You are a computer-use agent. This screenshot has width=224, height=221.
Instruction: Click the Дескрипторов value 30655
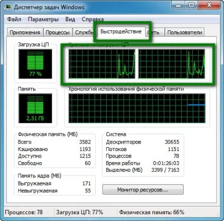pos(172,142)
